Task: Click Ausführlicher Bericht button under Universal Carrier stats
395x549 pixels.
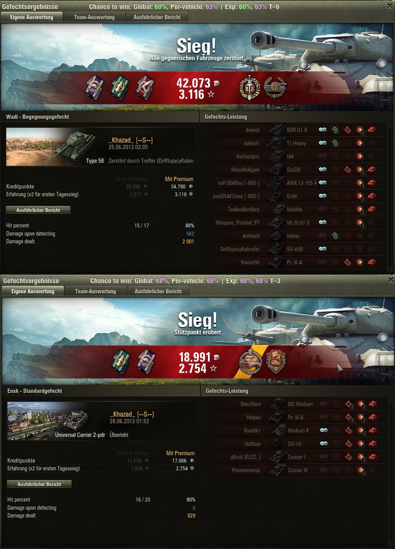Action: (39, 484)
